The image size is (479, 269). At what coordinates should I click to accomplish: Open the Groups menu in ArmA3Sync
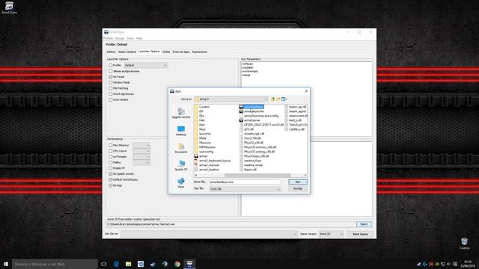[120, 38]
